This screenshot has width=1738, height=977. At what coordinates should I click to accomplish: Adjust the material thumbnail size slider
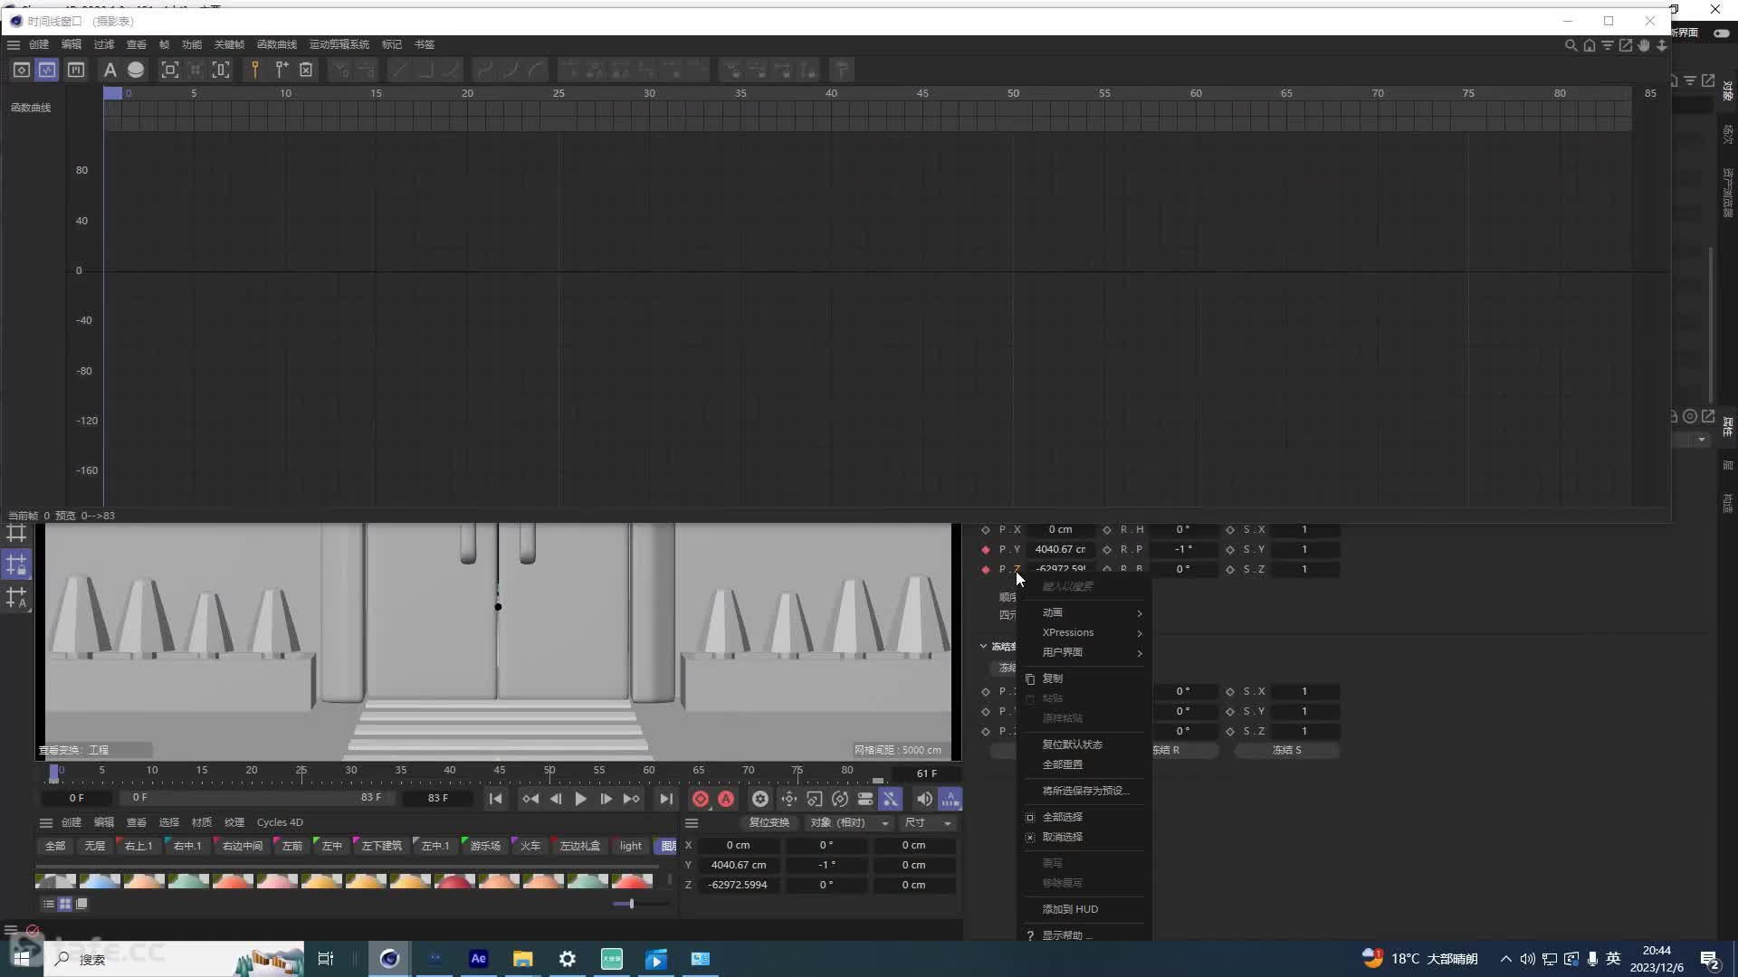coord(631,904)
